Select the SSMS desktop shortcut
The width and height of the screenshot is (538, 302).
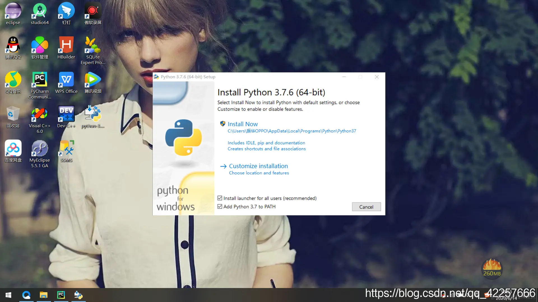point(66,149)
